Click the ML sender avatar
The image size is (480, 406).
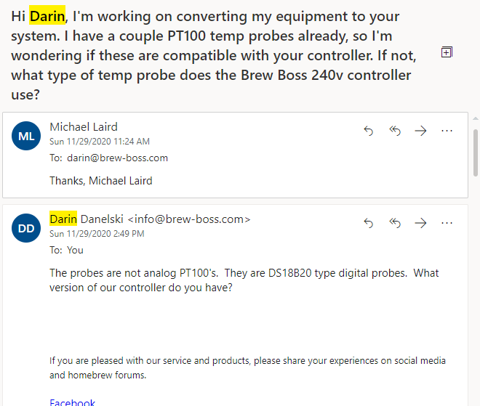(x=26, y=136)
